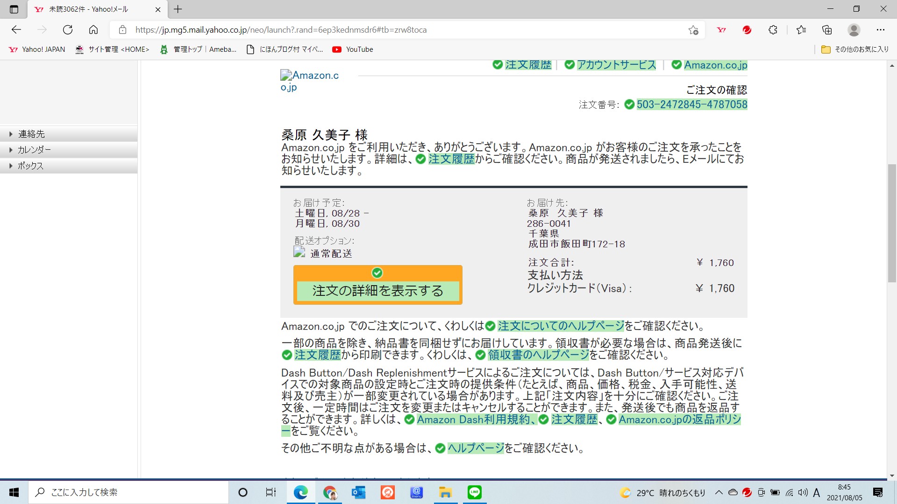
Task: Add this page to favorites
Action: (x=693, y=30)
